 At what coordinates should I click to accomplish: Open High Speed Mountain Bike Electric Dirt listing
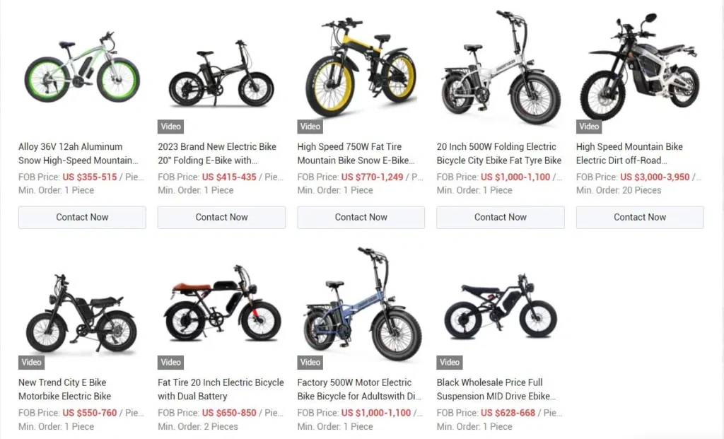point(629,153)
